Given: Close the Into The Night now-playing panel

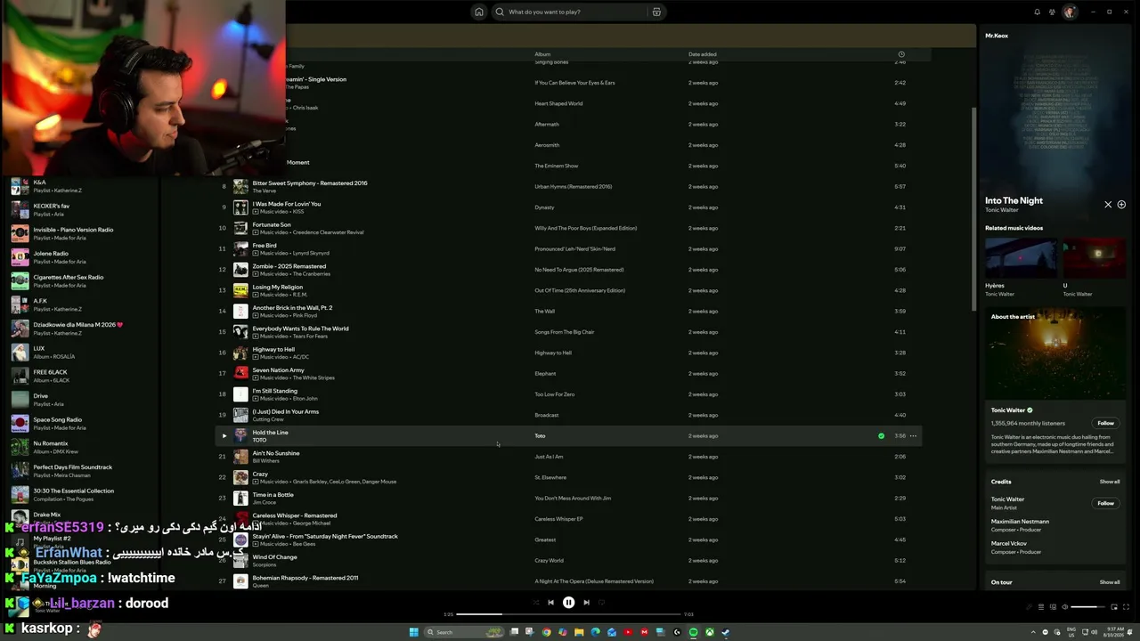Looking at the screenshot, I should 1108,205.
